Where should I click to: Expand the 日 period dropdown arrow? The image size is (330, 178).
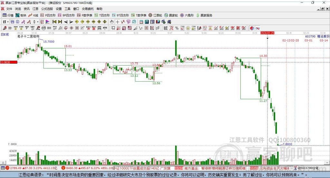(x=8, y=22)
